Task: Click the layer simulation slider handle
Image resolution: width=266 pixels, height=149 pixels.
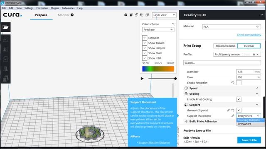Action: (175, 79)
